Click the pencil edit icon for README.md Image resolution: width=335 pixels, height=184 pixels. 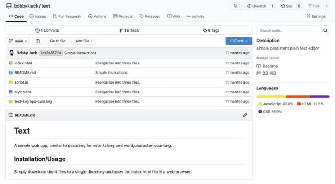(245, 115)
